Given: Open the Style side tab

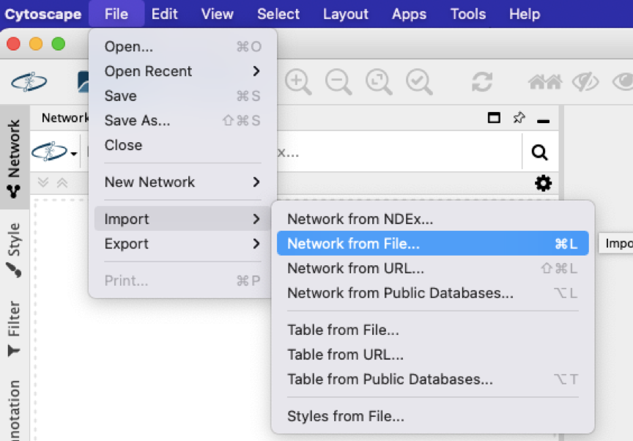Looking at the screenshot, I should point(14,249).
